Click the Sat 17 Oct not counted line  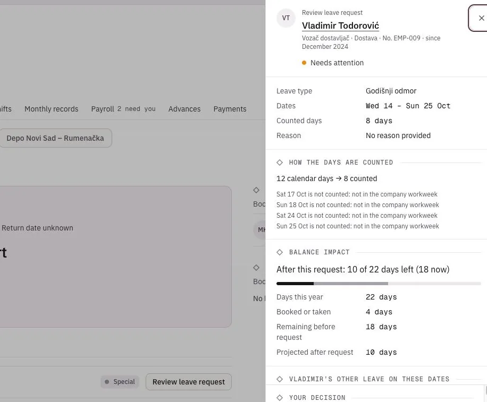[x=357, y=194]
